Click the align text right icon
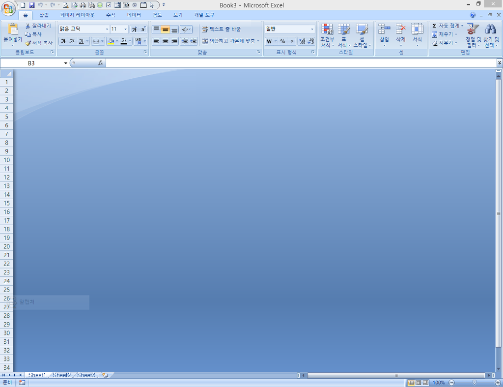The height and width of the screenshot is (387, 503). pyautogui.click(x=174, y=41)
